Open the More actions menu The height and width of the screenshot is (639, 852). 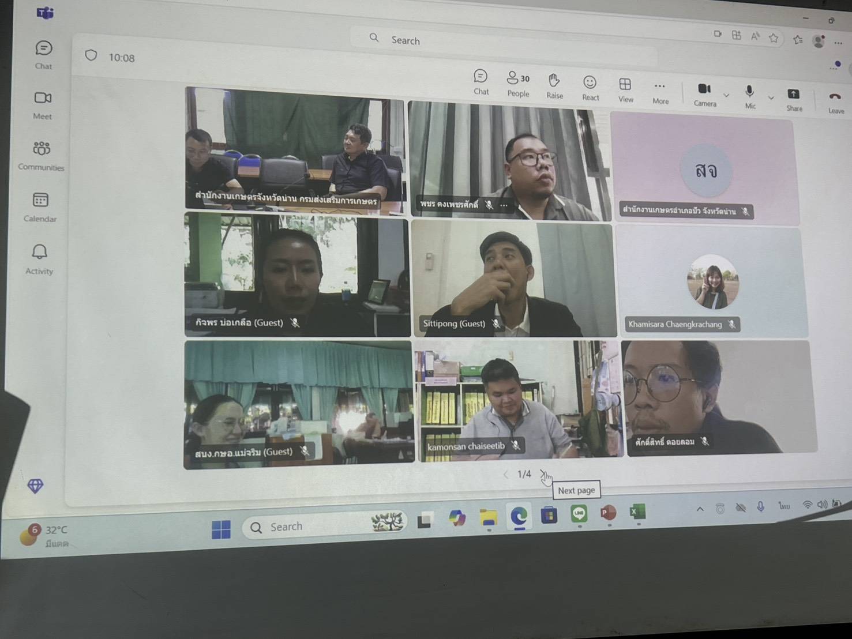tap(660, 91)
